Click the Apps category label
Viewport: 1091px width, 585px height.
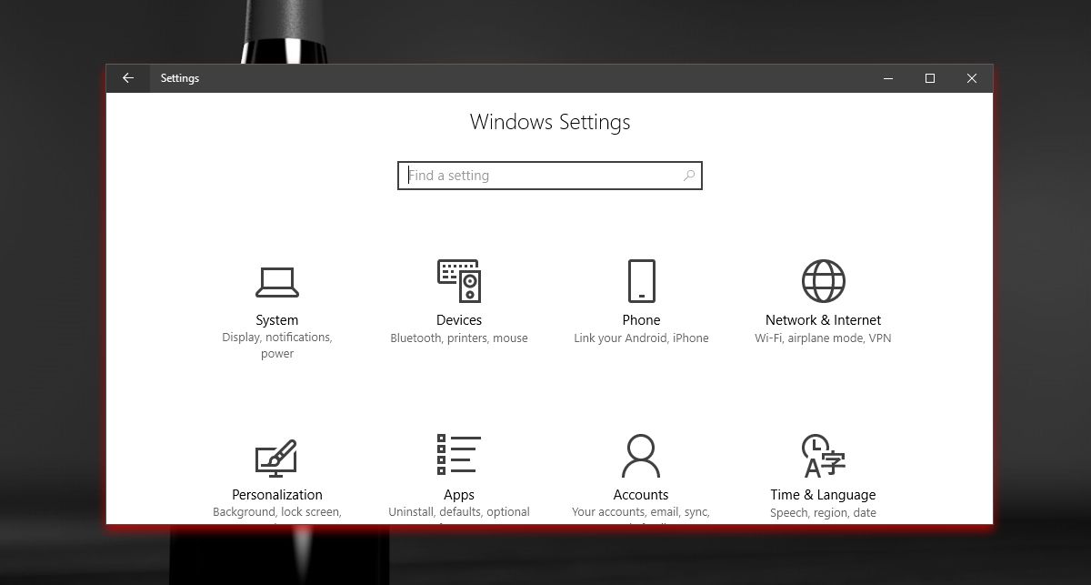[x=459, y=495]
